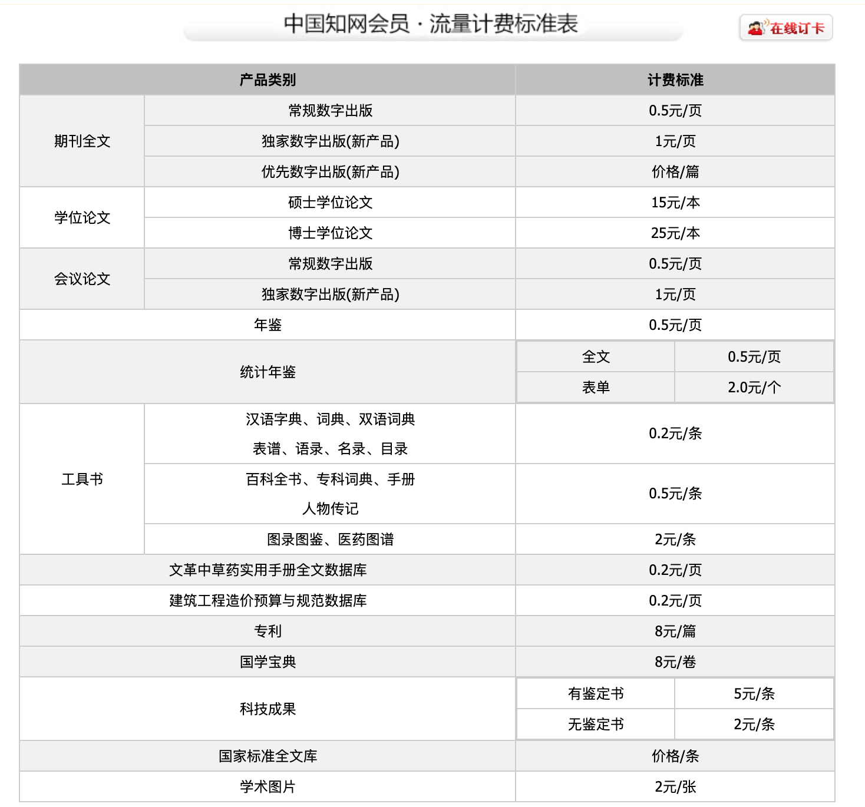The image size is (865, 807).
Task: Select the line 表谱、语录、名录、目录
Action: coord(330,448)
